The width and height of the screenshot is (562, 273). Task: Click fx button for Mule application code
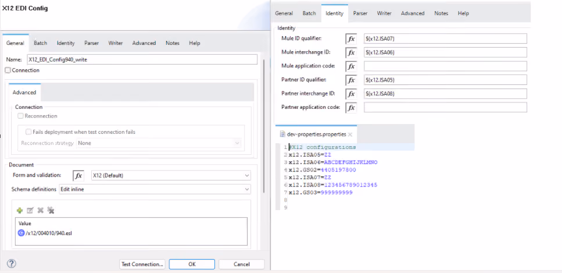pyautogui.click(x=351, y=66)
